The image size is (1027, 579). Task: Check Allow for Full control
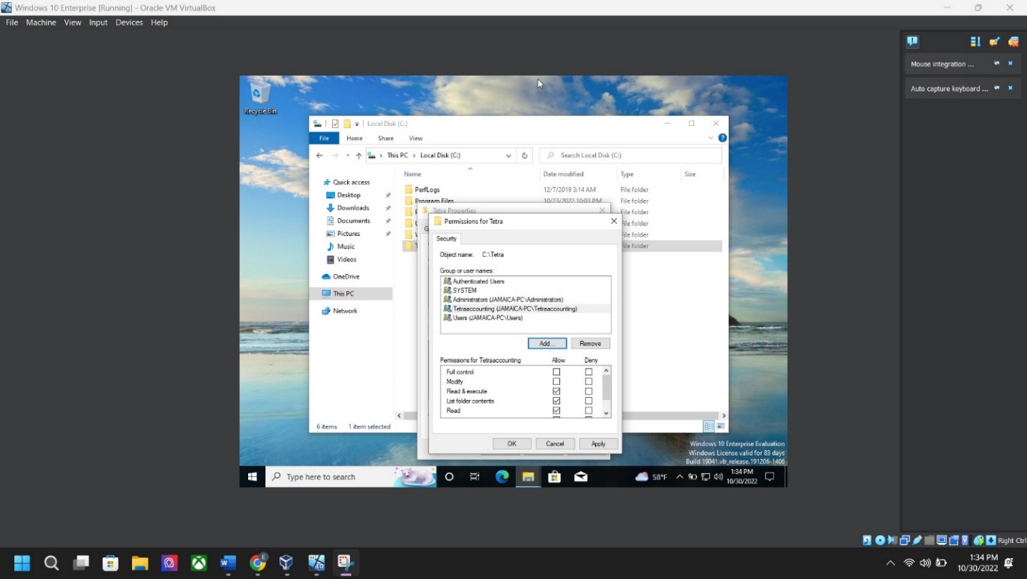pyautogui.click(x=556, y=372)
